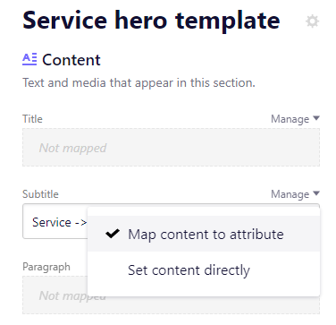Viewport: 336px width, 325px height.
Task: Click the triangle arrow beside Title Manage
Action: 316,118
